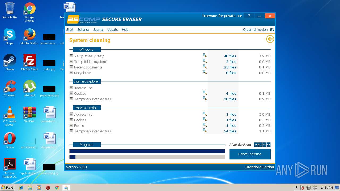Preview files for Temp folder (system)
340x191 pixels.
[x=205, y=61]
